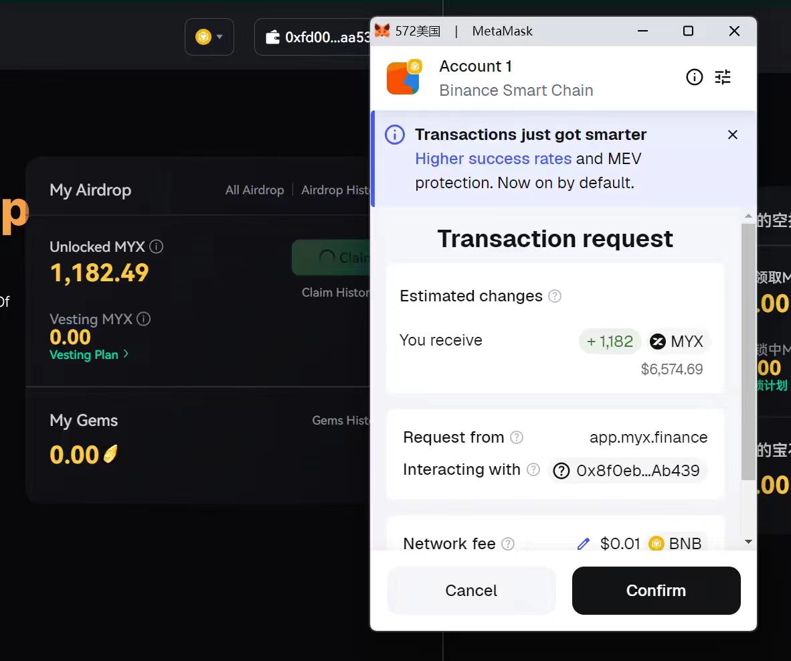
Task: Open wallet address 0xfd00...aa53 button
Action: (313, 37)
